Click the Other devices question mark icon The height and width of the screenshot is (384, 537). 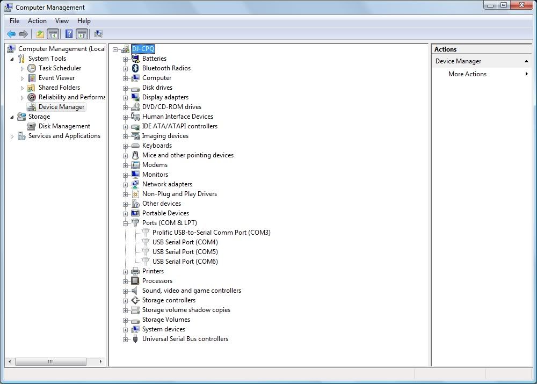[135, 204]
